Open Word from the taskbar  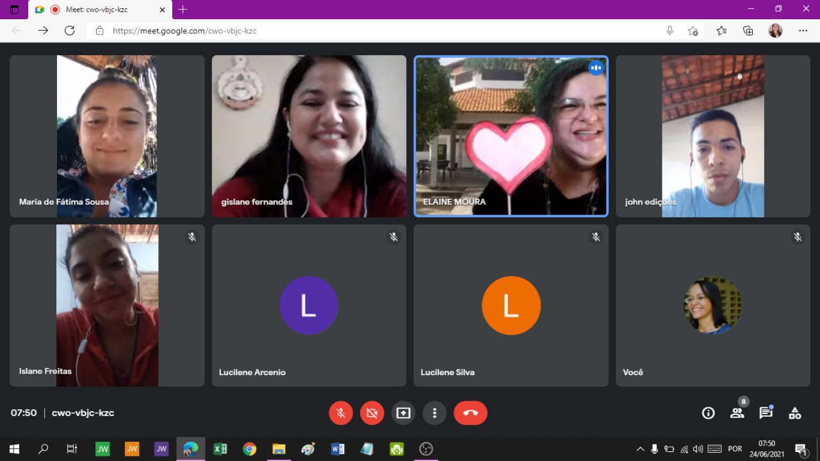pyautogui.click(x=338, y=449)
